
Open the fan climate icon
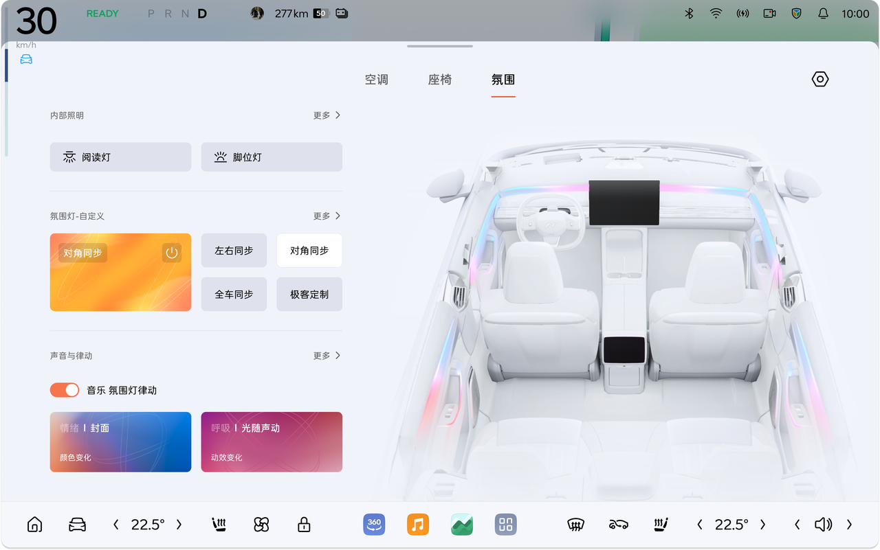pos(261,525)
